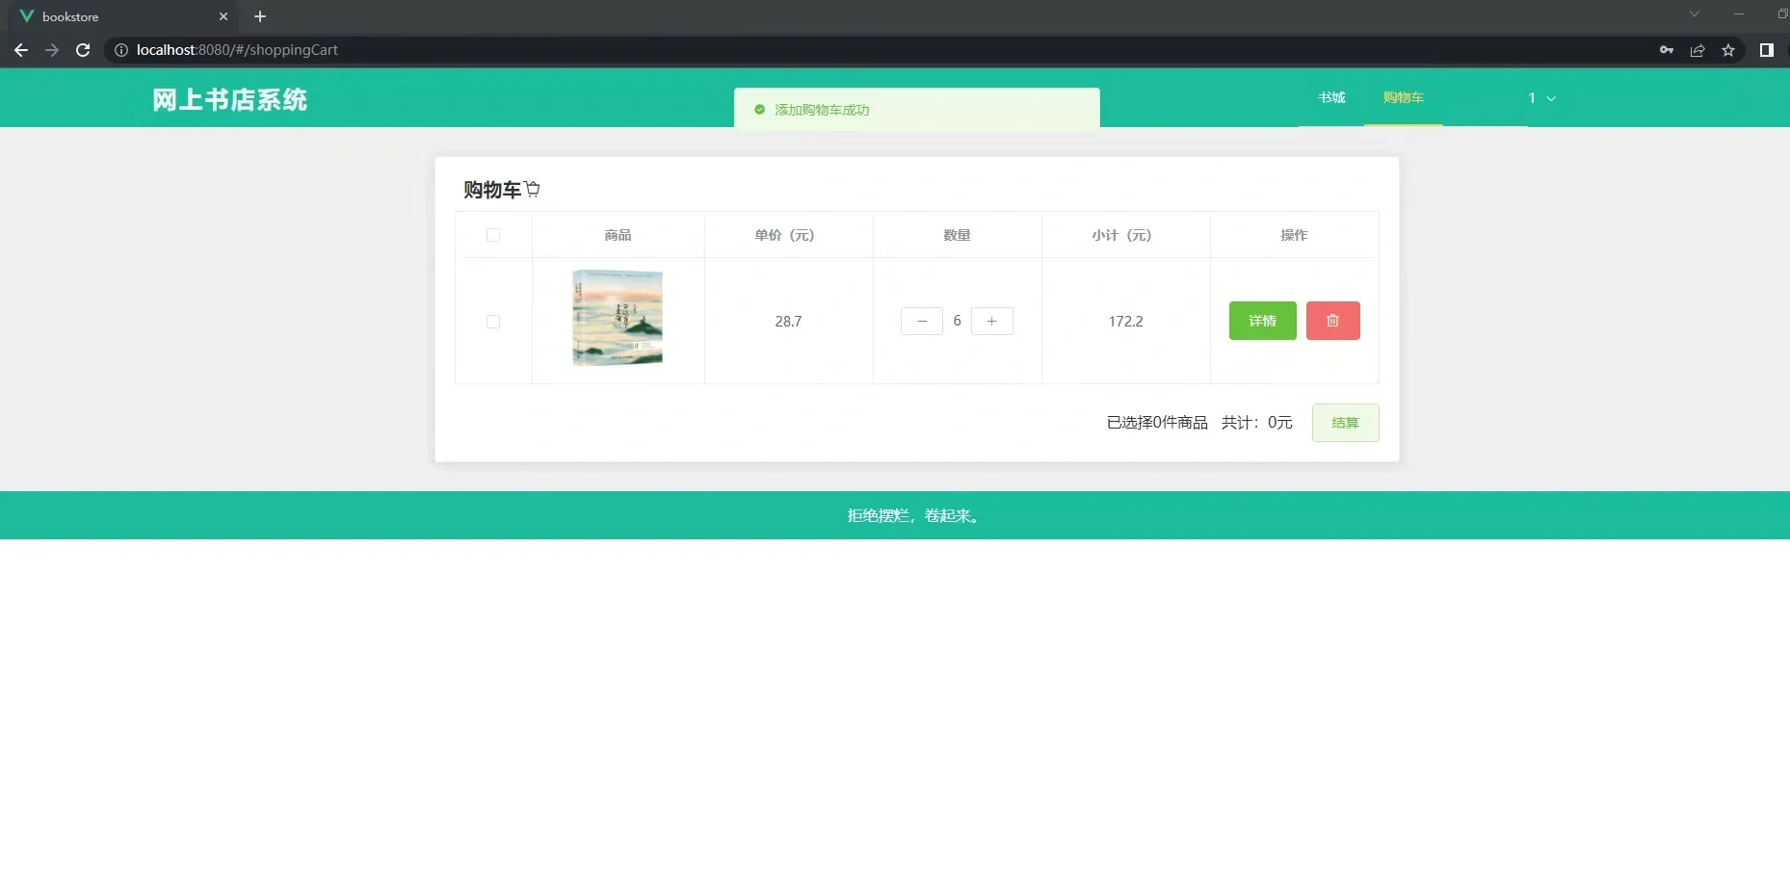Click the 共计: 0元 total text

click(x=1257, y=423)
